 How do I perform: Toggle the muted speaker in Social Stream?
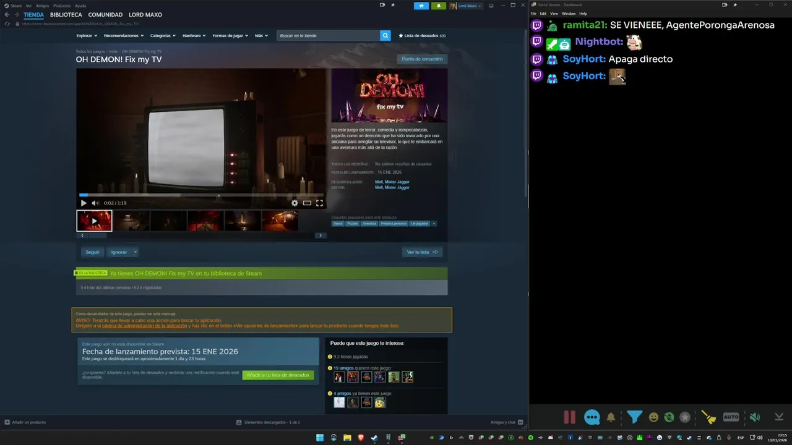[x=755, y=417]
